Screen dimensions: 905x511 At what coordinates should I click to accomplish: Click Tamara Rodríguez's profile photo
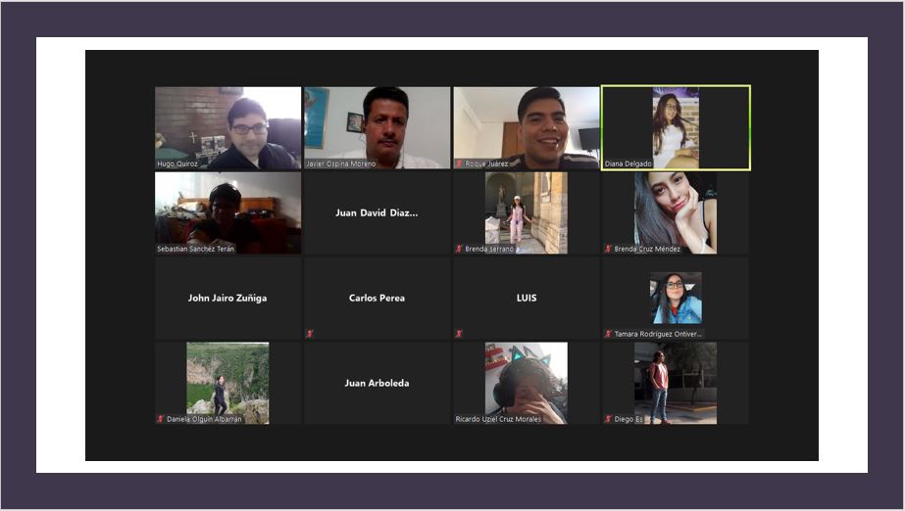coord(676,298)
